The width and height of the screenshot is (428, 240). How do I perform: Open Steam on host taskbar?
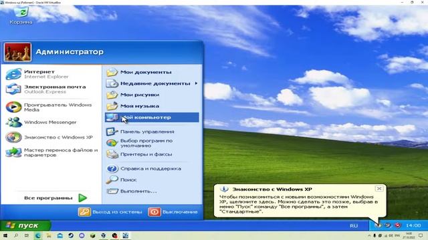pos(71,235)
